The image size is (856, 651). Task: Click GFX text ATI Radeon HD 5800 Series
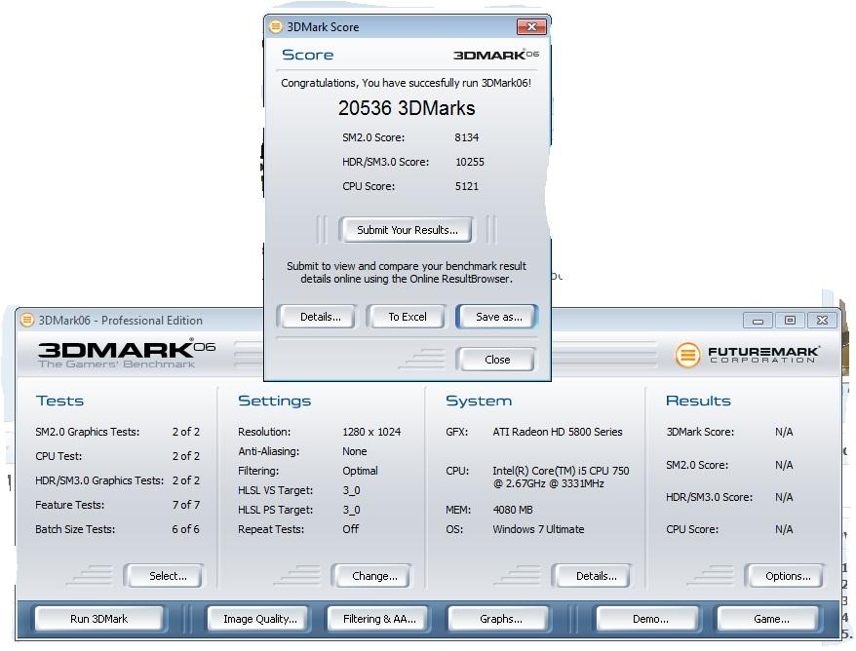558,432
